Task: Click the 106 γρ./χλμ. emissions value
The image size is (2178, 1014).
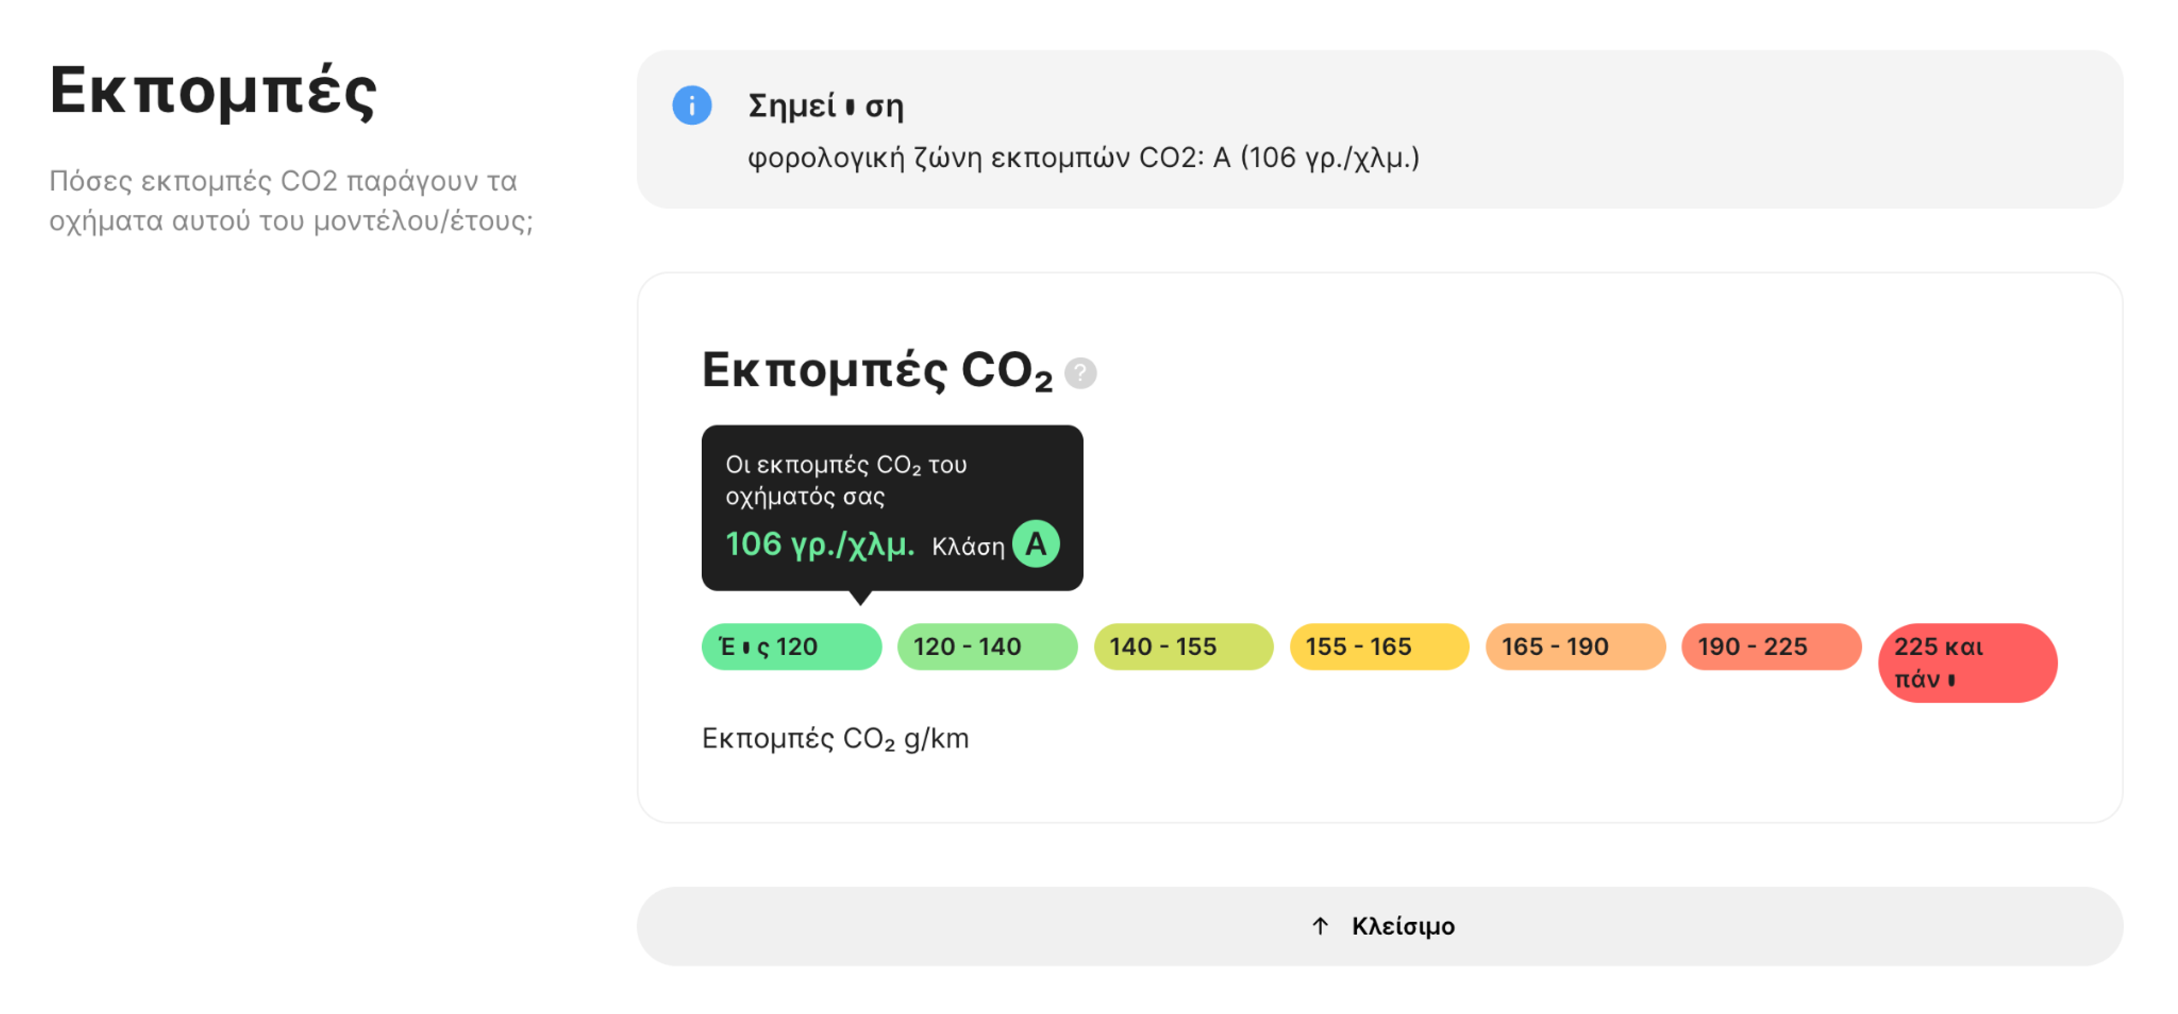Action: click(819, 545)
